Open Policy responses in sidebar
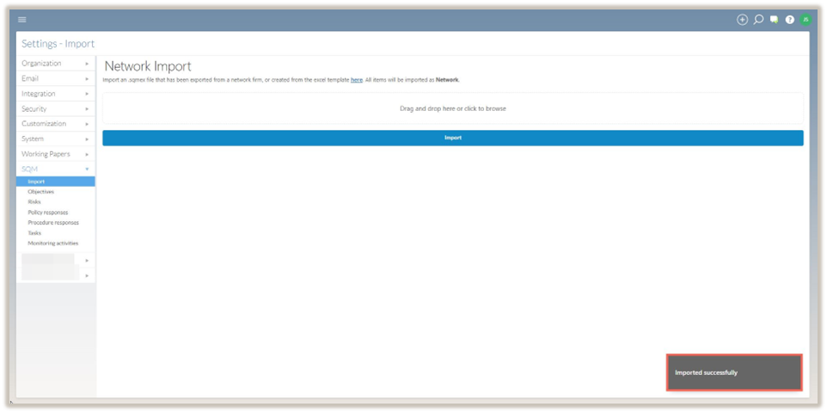Screen dimensions: 827x413 click(x=47, y=213)
